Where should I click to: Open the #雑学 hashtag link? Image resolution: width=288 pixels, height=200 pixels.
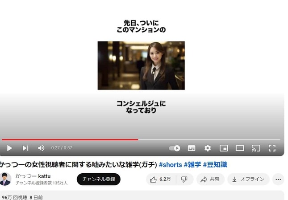coord(192,165)
